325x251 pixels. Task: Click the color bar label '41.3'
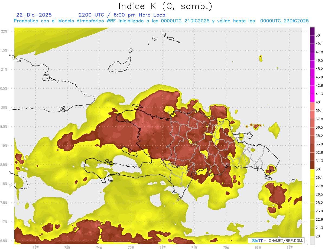319,94
